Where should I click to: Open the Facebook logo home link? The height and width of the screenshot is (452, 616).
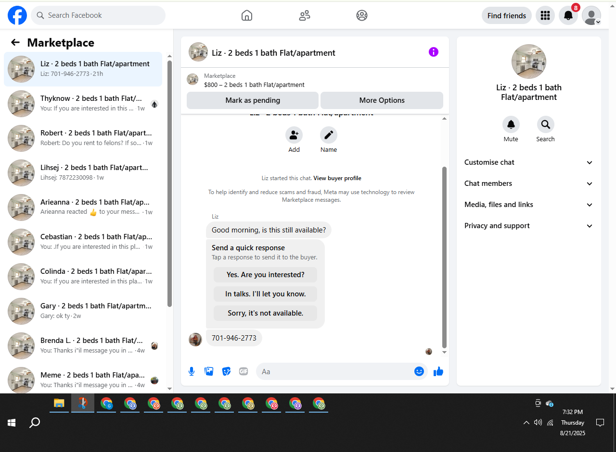pyautogui.click(x=17, y=15)
